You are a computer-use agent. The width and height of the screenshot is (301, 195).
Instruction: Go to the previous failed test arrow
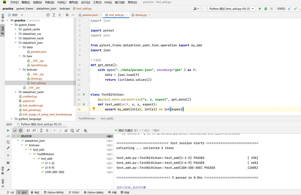[55, 131]
